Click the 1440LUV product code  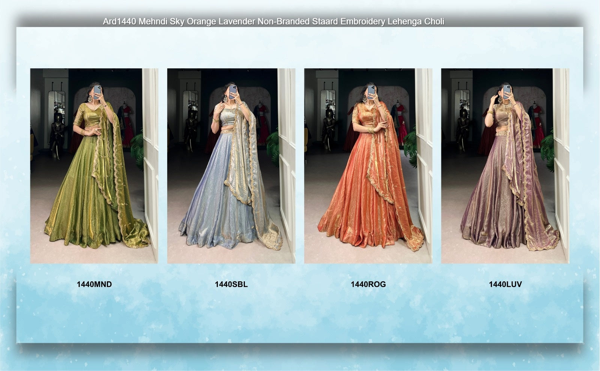coord(505,284)
